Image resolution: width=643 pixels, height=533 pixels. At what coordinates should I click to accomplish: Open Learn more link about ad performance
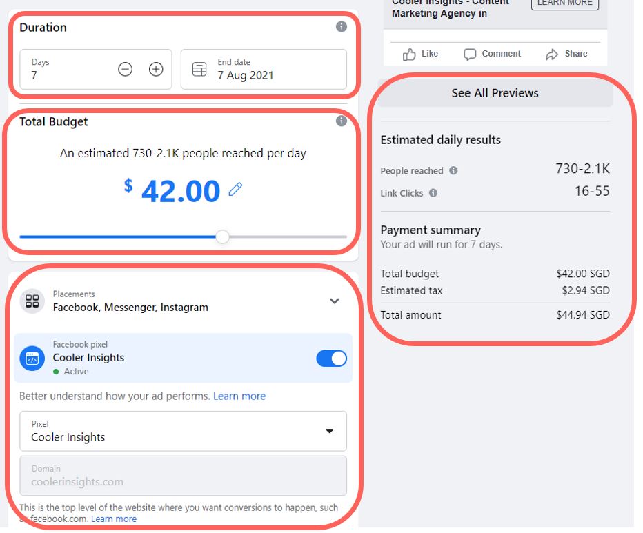239,396
